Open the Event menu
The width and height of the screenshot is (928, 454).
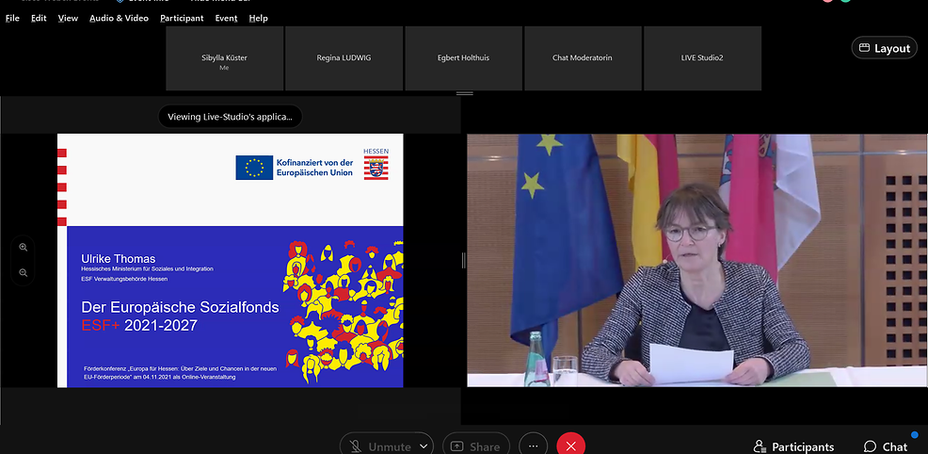(x=226, y=18)
